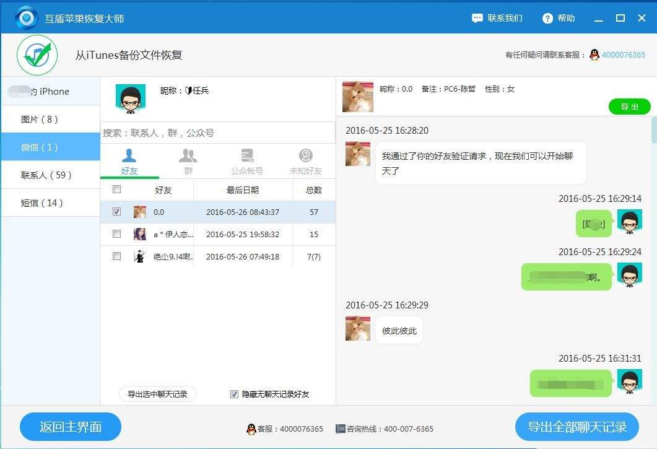Switch to the 未知好友 tab
657x449 pixels.
(306, 162)
